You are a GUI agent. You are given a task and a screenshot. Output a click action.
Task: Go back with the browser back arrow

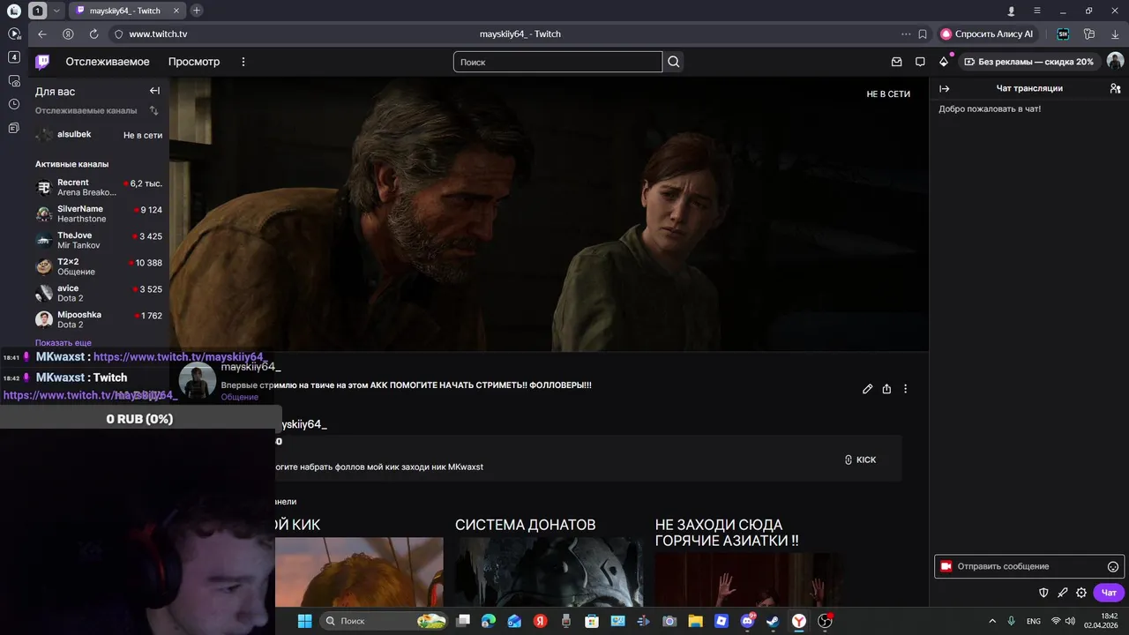[42, 34]
